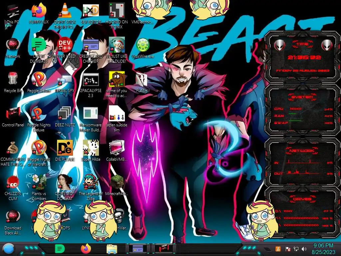341x256 pixels.
Task: Click the date text 'Friday 25 August 2023'
Action: point(303,71)
